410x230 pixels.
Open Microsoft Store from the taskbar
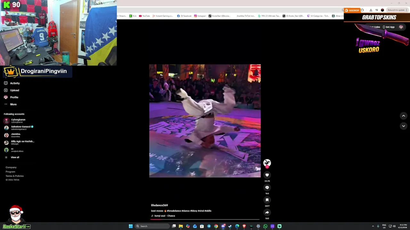202,226
